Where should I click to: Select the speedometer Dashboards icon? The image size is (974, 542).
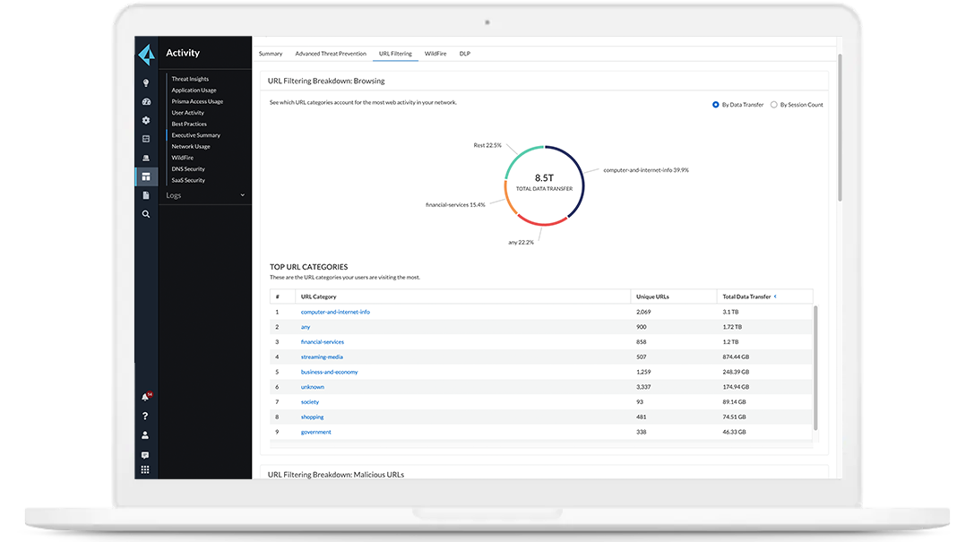click(145, 101)
